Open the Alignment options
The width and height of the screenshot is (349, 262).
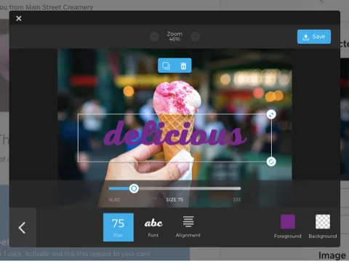pyautogui.click(x=188, y=227)
